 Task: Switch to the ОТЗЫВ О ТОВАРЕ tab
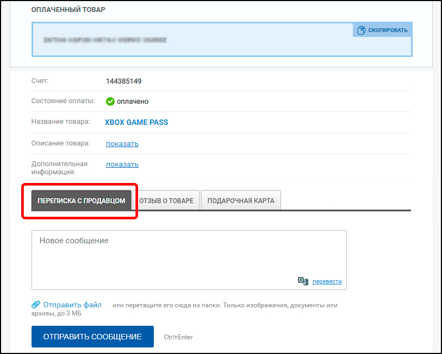(x=166, y=201)
